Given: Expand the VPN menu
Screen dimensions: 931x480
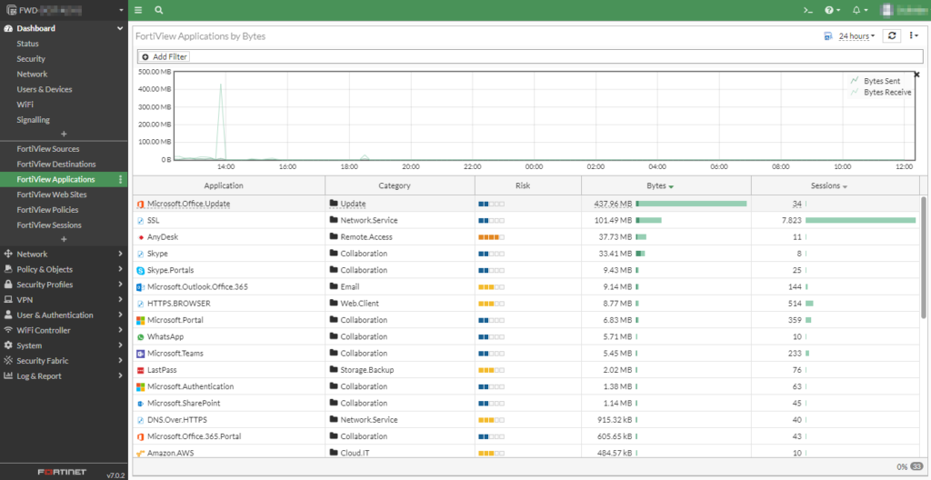Looking at the screenshot, I should coord(65,299).
